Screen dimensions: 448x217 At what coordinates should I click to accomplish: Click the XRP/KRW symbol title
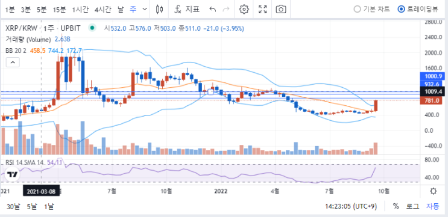click(x=22, y=28)
